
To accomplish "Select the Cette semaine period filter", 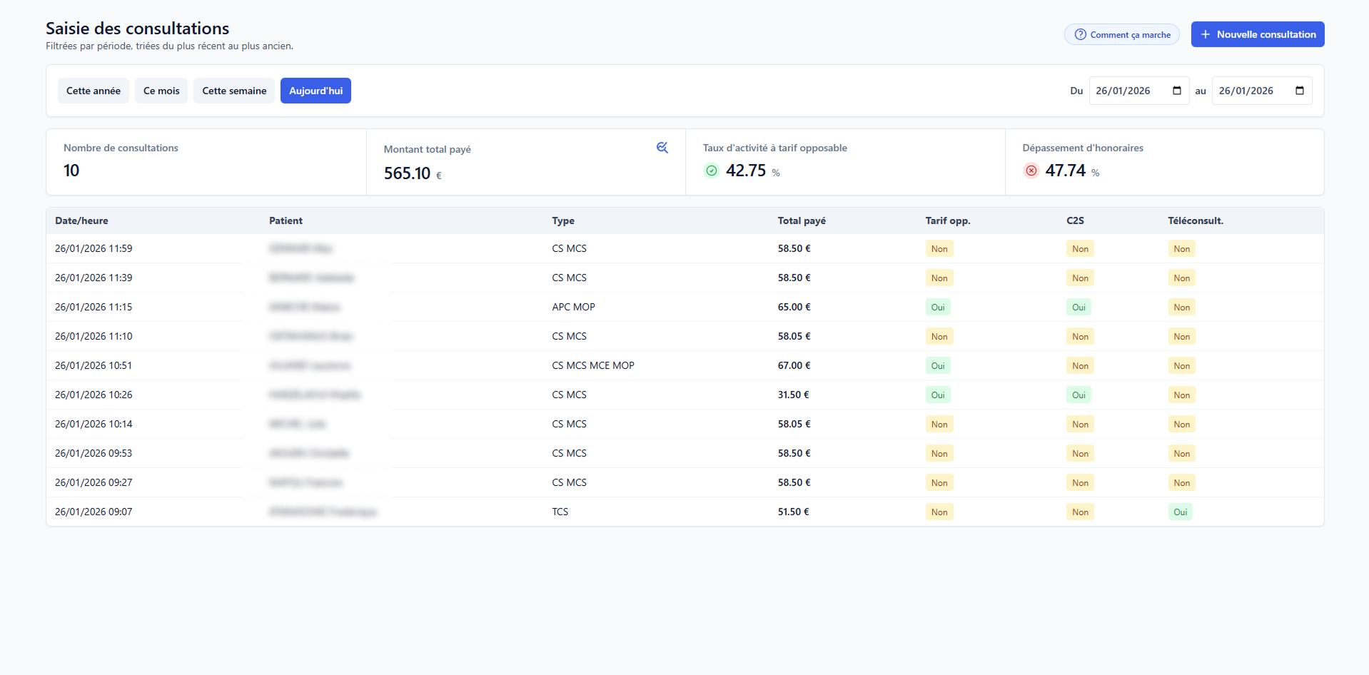I will [x=234, y=91].
